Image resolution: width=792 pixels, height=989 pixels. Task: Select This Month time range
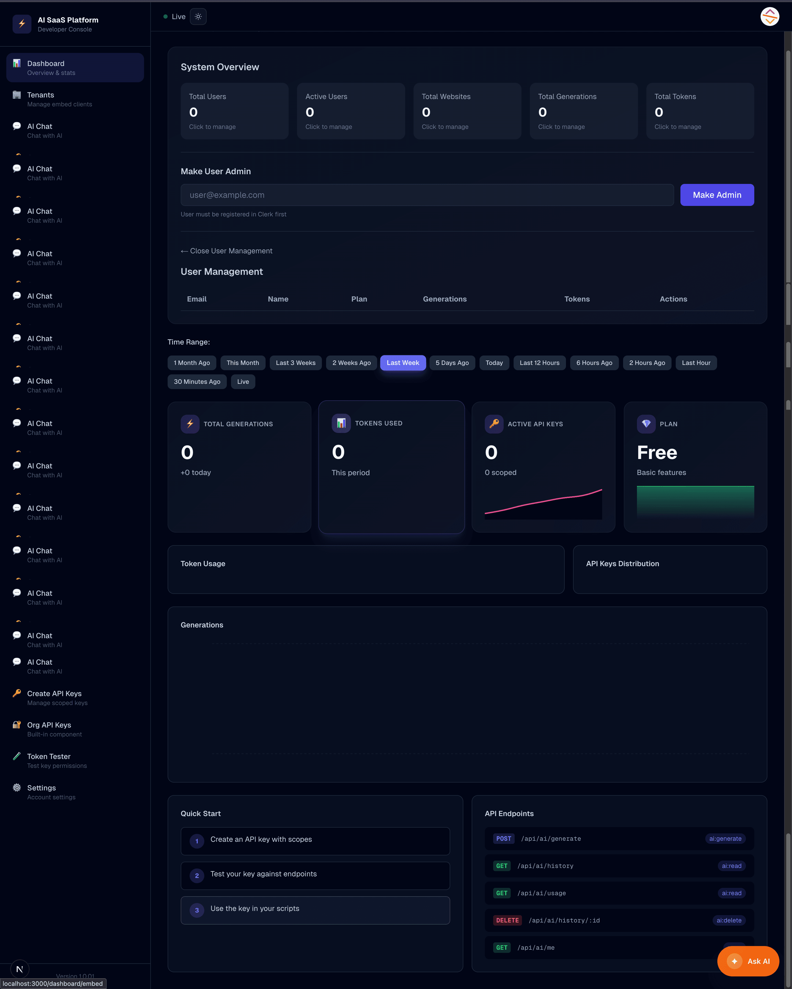(243, 363)
